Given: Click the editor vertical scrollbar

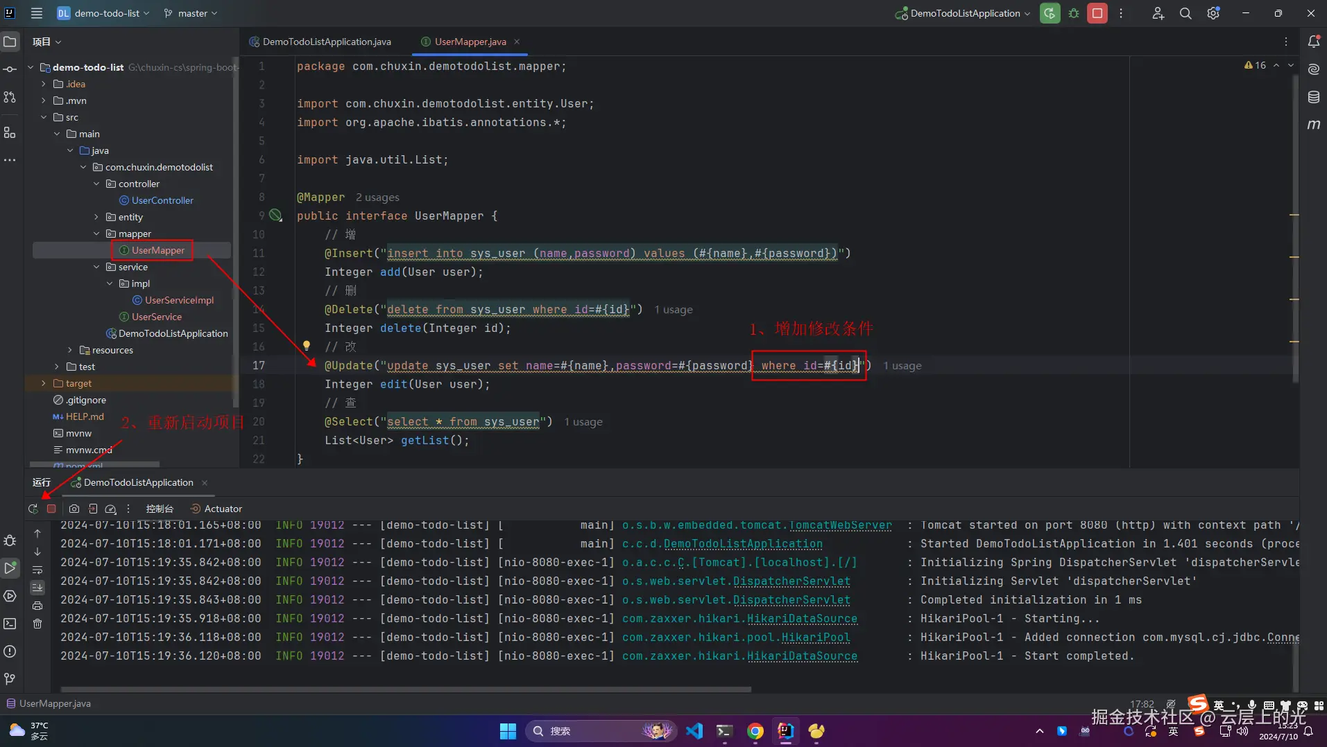Looking at the screenshot, I should 1294,229.
